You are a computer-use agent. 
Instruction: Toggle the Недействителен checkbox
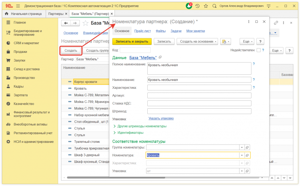(x=258, y=50)
